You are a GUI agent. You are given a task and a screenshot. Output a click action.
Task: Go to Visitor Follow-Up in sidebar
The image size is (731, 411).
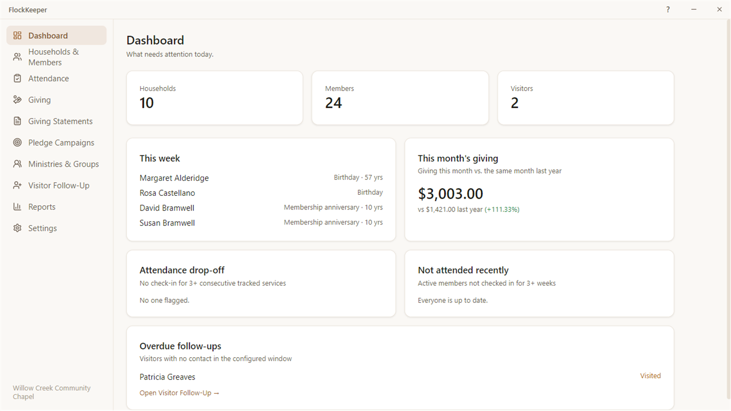[x=56, y=185]
